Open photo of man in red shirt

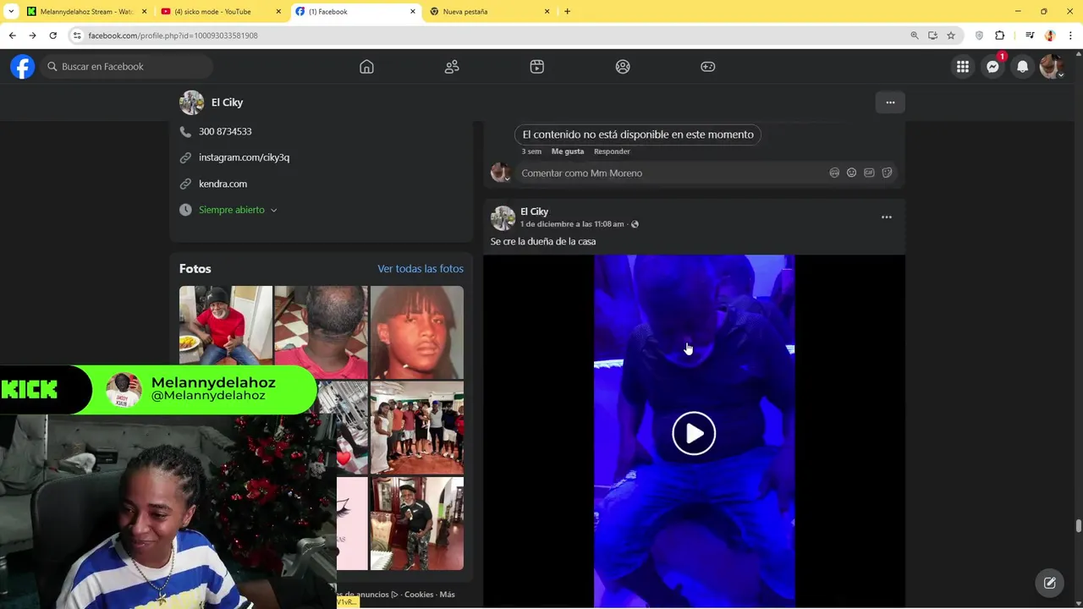226,326
